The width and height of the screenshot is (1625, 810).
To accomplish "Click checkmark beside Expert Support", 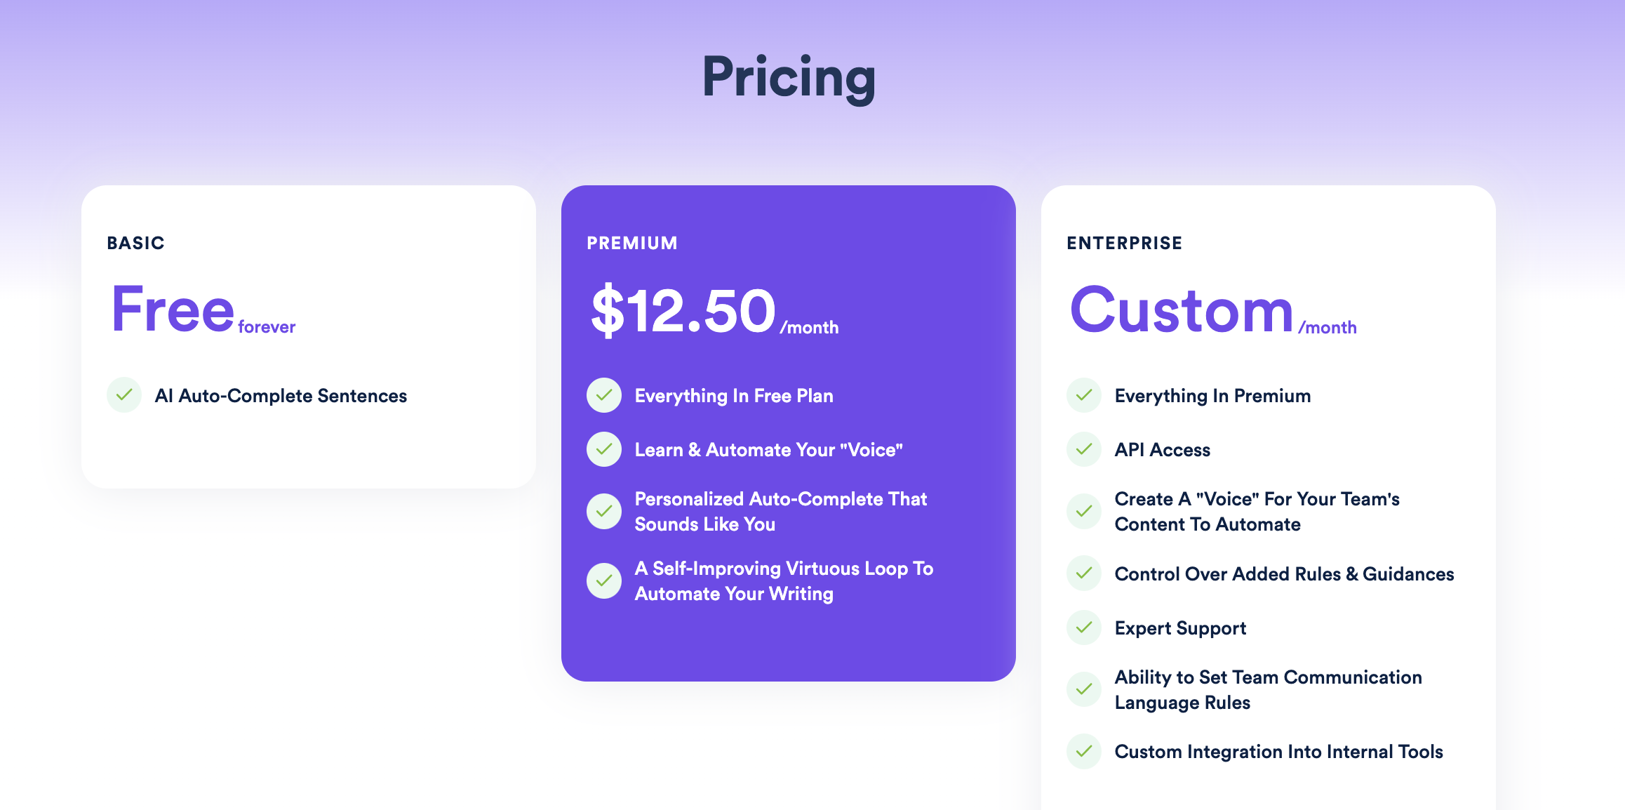I will tap(1084, 628).
